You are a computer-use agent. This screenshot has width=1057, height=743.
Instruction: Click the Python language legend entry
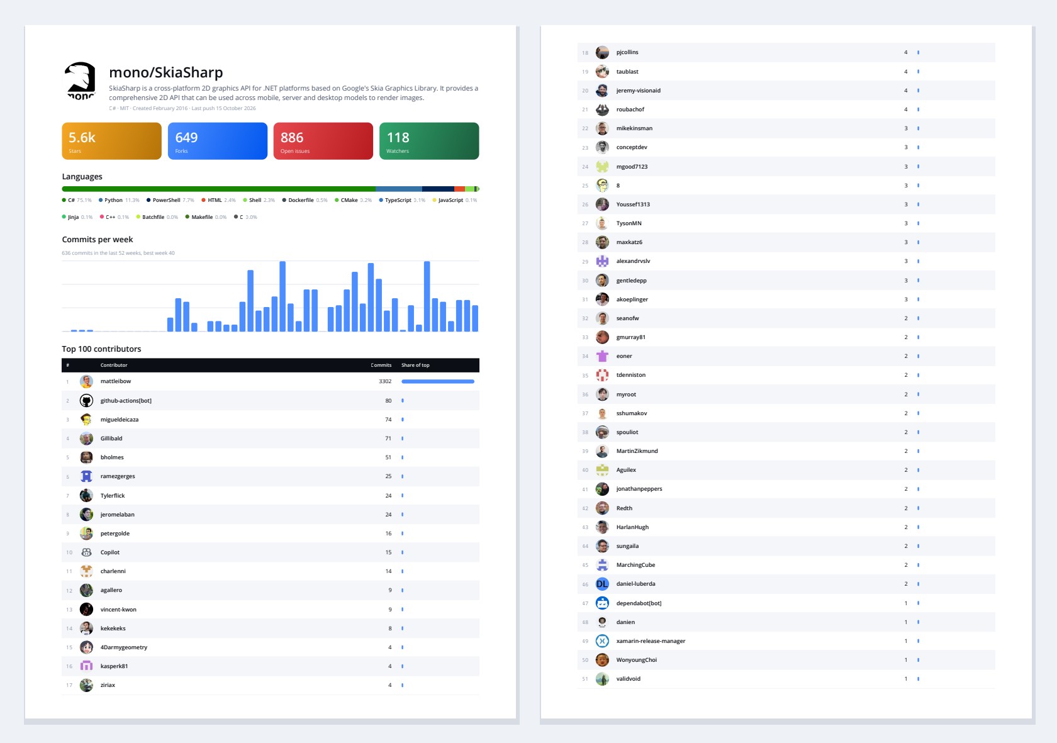tap(119, 200)
